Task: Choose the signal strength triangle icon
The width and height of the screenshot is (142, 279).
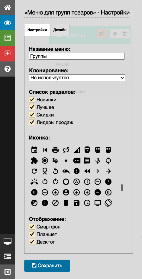Action: pyautogui.click(x=76, y=150)
